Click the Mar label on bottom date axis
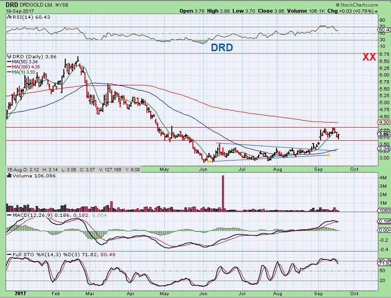The image size is (391, 298). (x=90, y=293)
